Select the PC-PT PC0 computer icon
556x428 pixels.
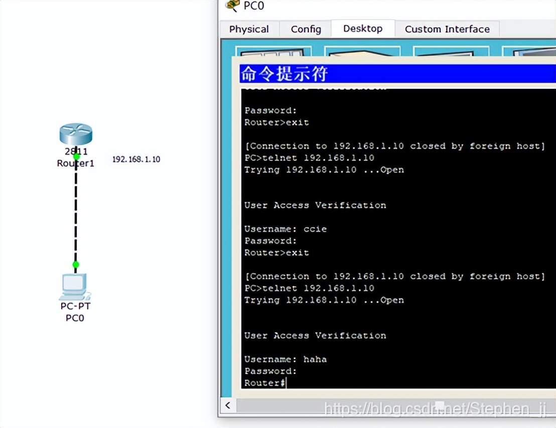75,287
